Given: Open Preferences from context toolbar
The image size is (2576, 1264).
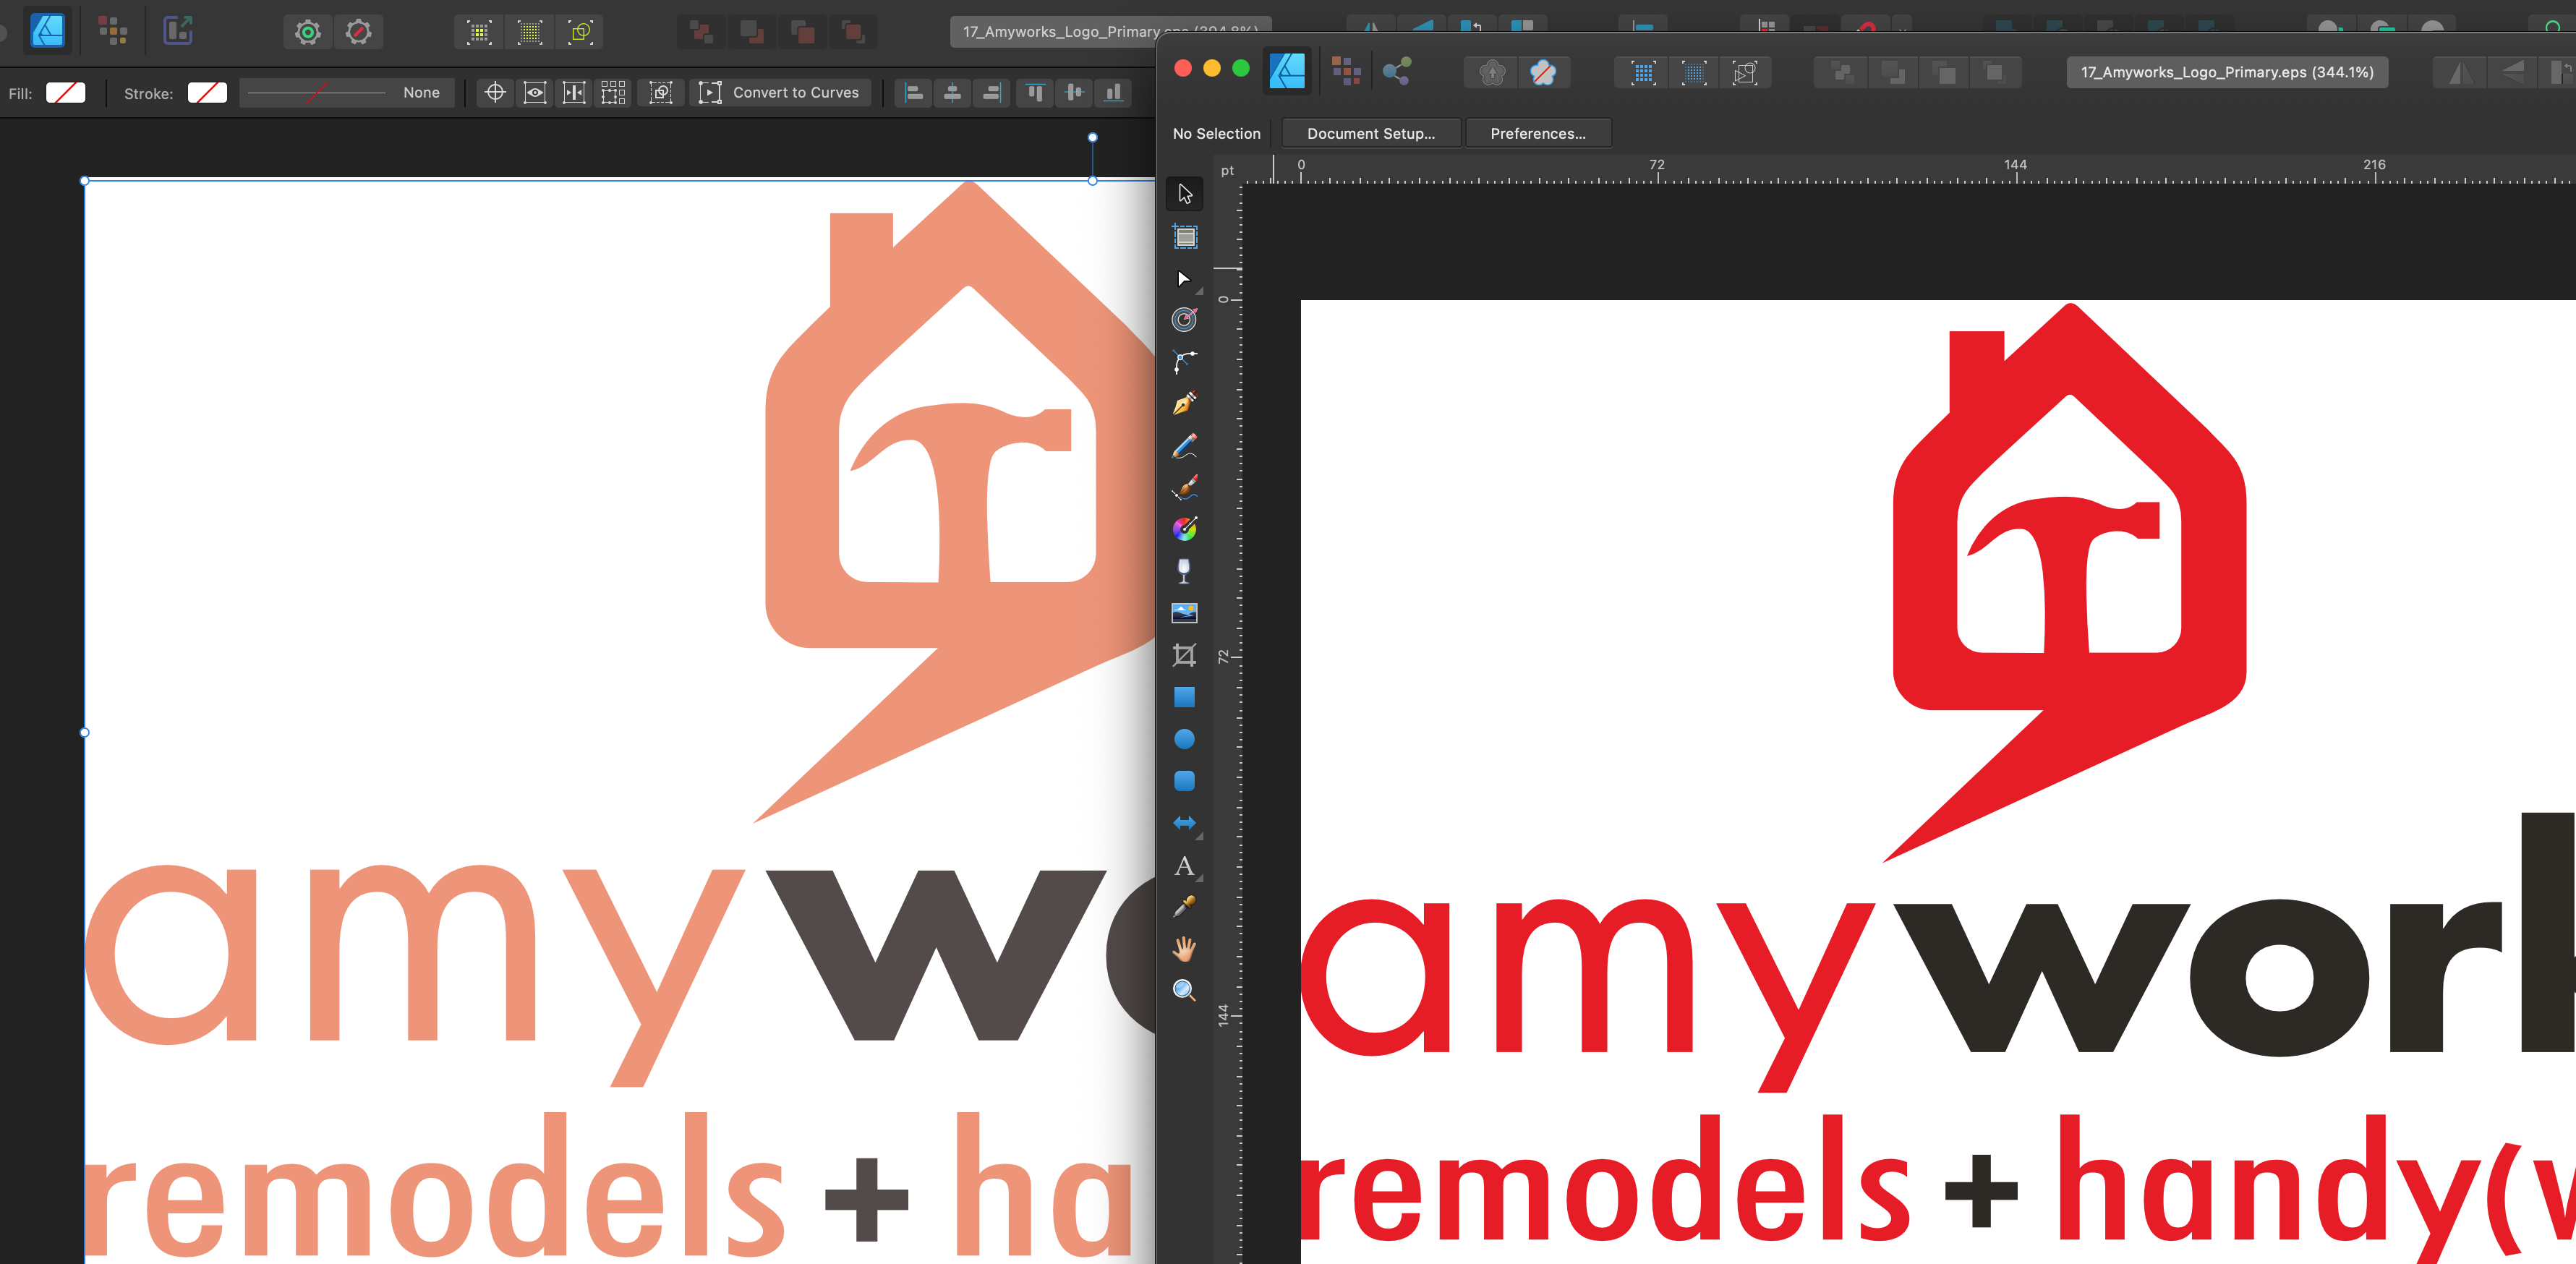Looking at the screenshot, I should [1538, 133].
